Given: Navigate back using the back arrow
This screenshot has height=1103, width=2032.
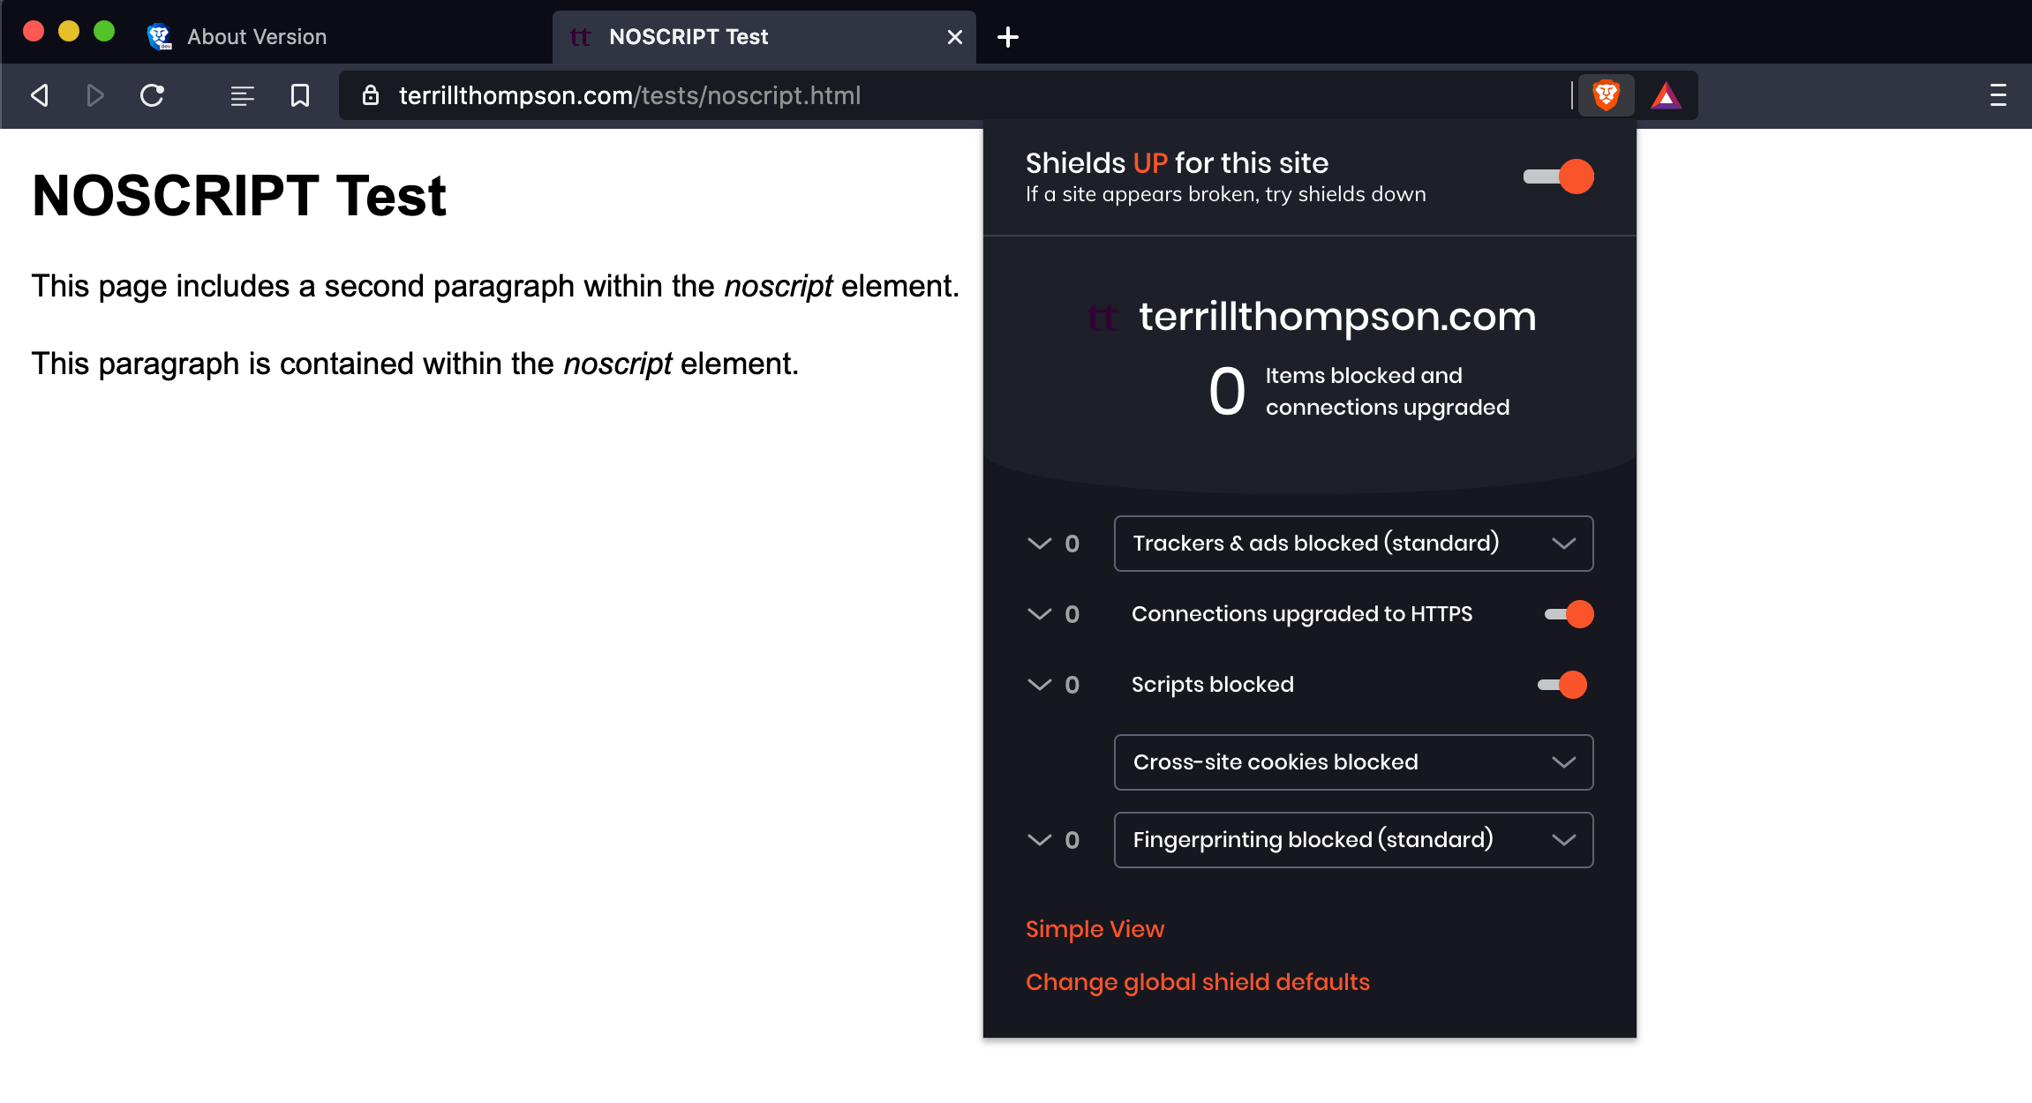Looking at the screenshot, I should coord(39,94).
